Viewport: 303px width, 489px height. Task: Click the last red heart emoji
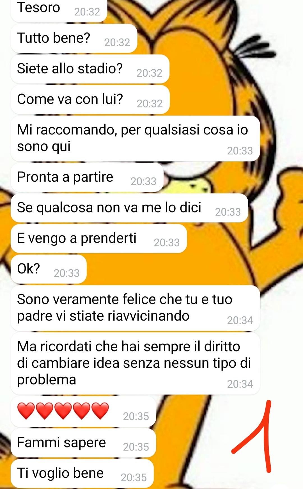(x=100, y=411)
